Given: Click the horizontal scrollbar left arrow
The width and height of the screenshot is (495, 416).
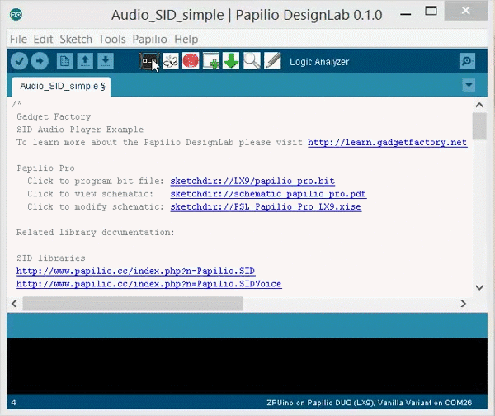Looking at the screenshot, I should coord(14,304).
